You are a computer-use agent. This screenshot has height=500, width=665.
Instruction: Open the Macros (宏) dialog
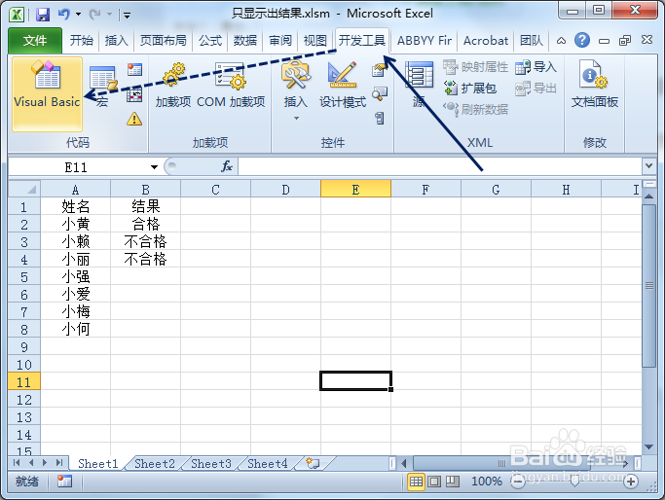(x=102, y=87)
